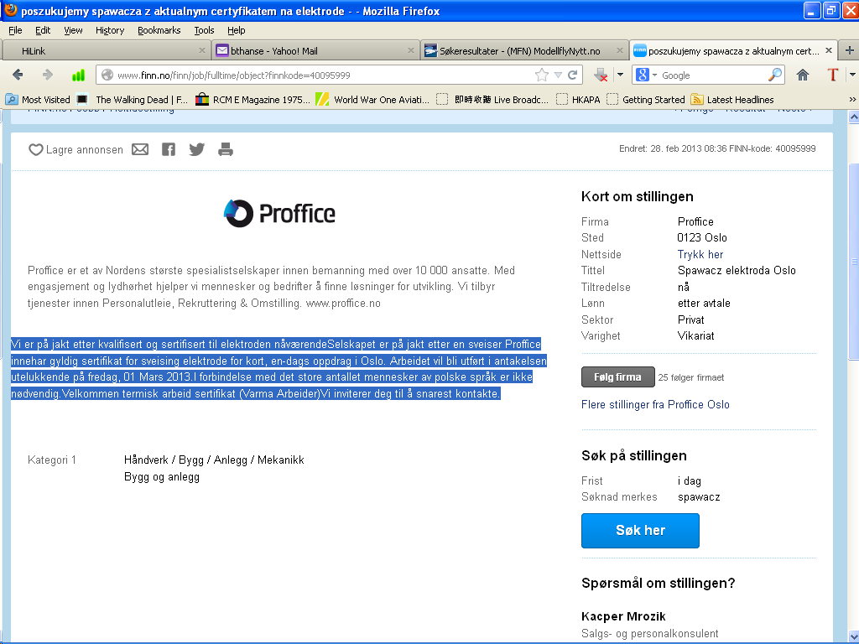Expand the URL history dropdown arrow

559,75
